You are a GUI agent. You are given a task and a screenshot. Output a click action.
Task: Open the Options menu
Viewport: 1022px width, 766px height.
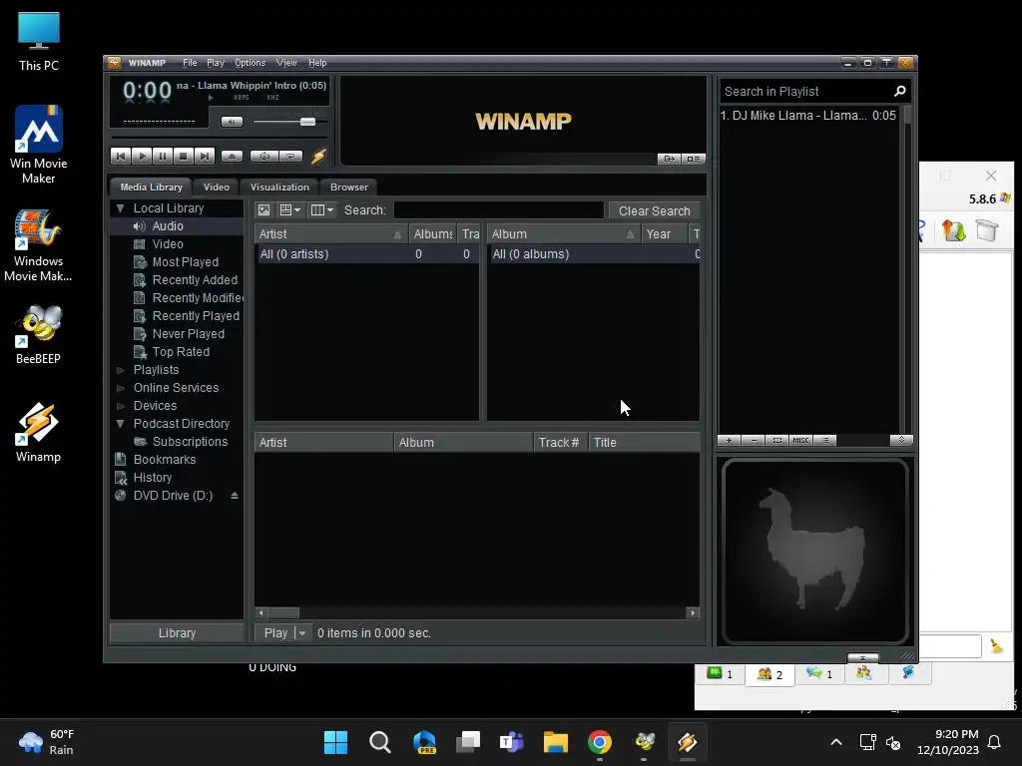(251, 63)
